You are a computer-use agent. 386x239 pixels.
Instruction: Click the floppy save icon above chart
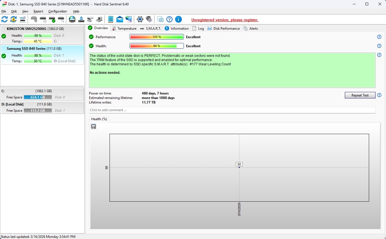click(x=93, y=126)
